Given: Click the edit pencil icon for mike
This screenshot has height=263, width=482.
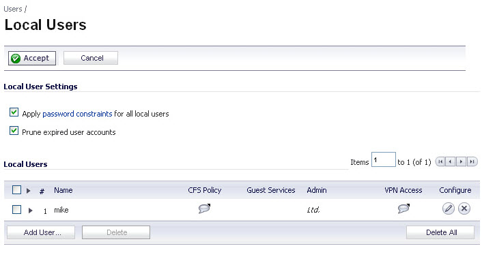Looking at the screenshot, I should (448, 208).
